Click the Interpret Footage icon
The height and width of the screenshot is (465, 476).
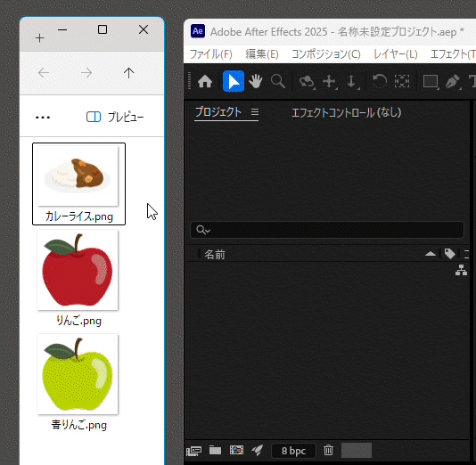[194, 451]
